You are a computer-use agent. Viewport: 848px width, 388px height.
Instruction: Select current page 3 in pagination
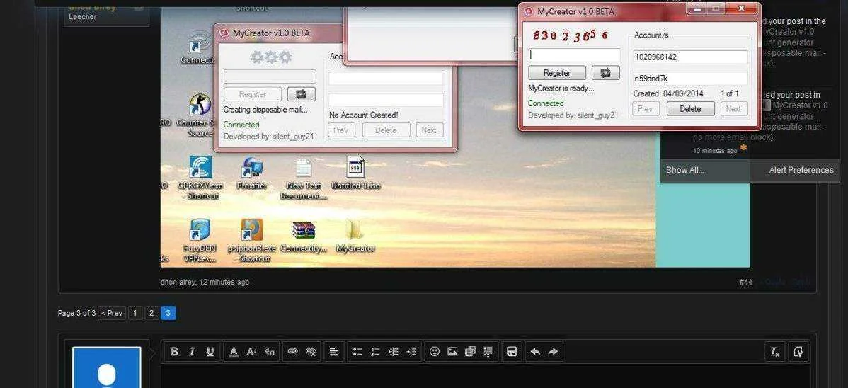click(168, 313)
